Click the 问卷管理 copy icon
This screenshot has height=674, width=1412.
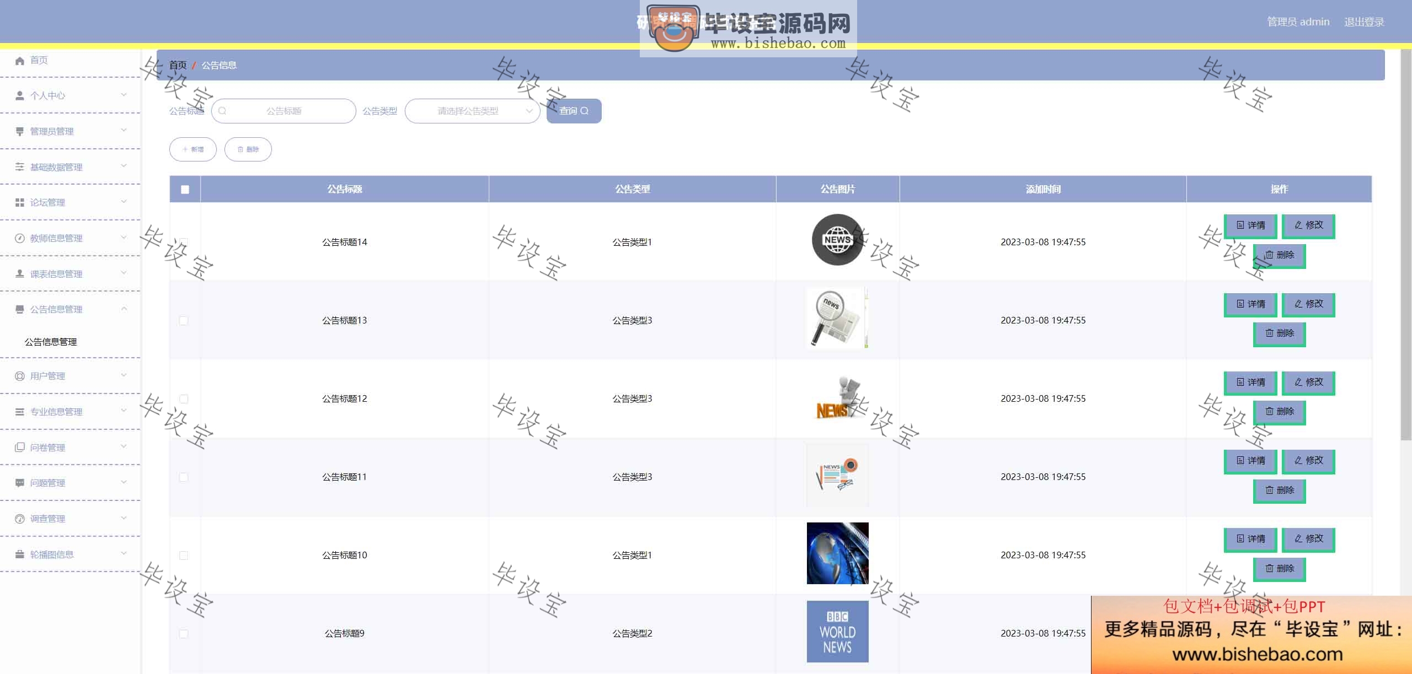[20, 447]
